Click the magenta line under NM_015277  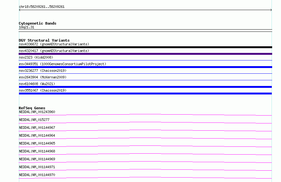point(145,122)
